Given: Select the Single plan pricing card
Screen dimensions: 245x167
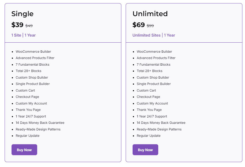Looking at the screenshot, I should 63,82.
